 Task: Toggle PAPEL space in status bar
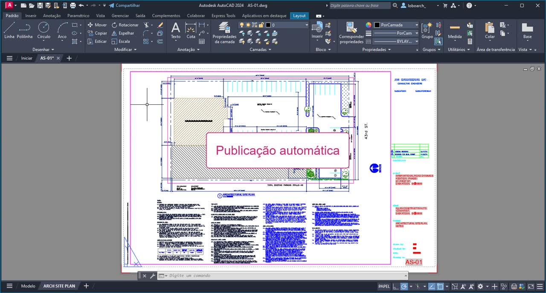[383, 286]
